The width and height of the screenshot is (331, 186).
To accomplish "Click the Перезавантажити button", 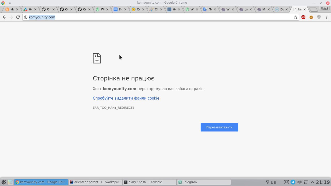I will pyautogui.click(x=219, y=127).
